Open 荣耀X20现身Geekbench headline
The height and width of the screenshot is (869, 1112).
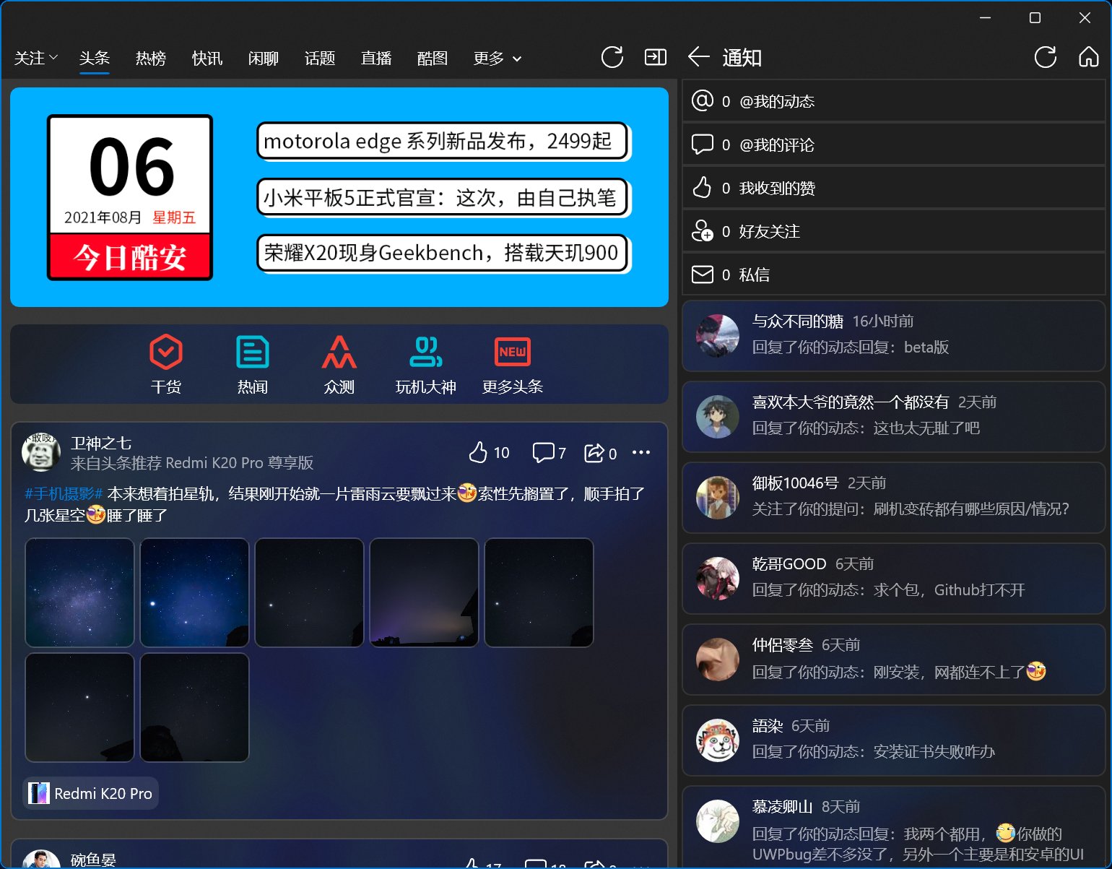(443, 254)
